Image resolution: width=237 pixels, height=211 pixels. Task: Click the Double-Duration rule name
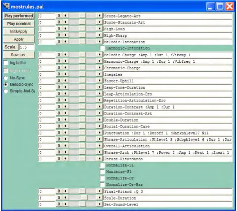coord(122,120)
